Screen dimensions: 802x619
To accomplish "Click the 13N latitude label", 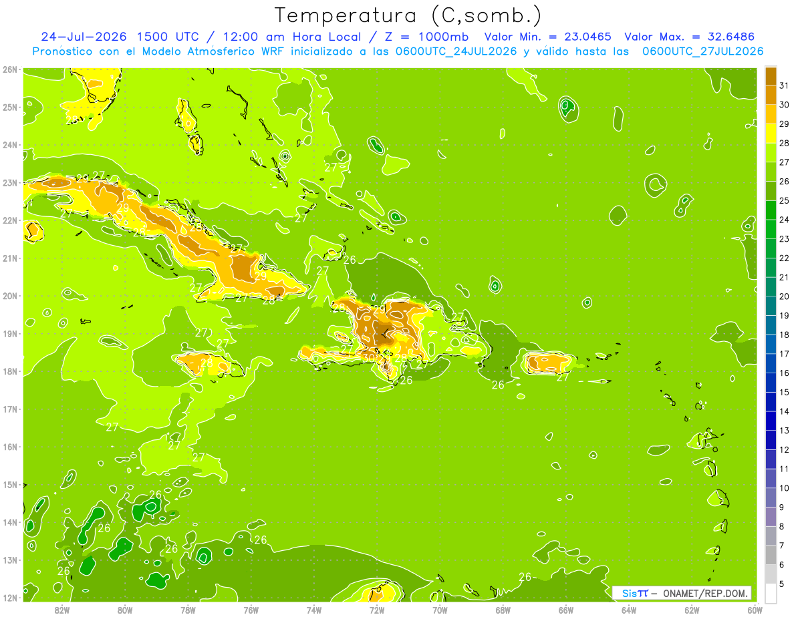I will [x=9, y=560].
